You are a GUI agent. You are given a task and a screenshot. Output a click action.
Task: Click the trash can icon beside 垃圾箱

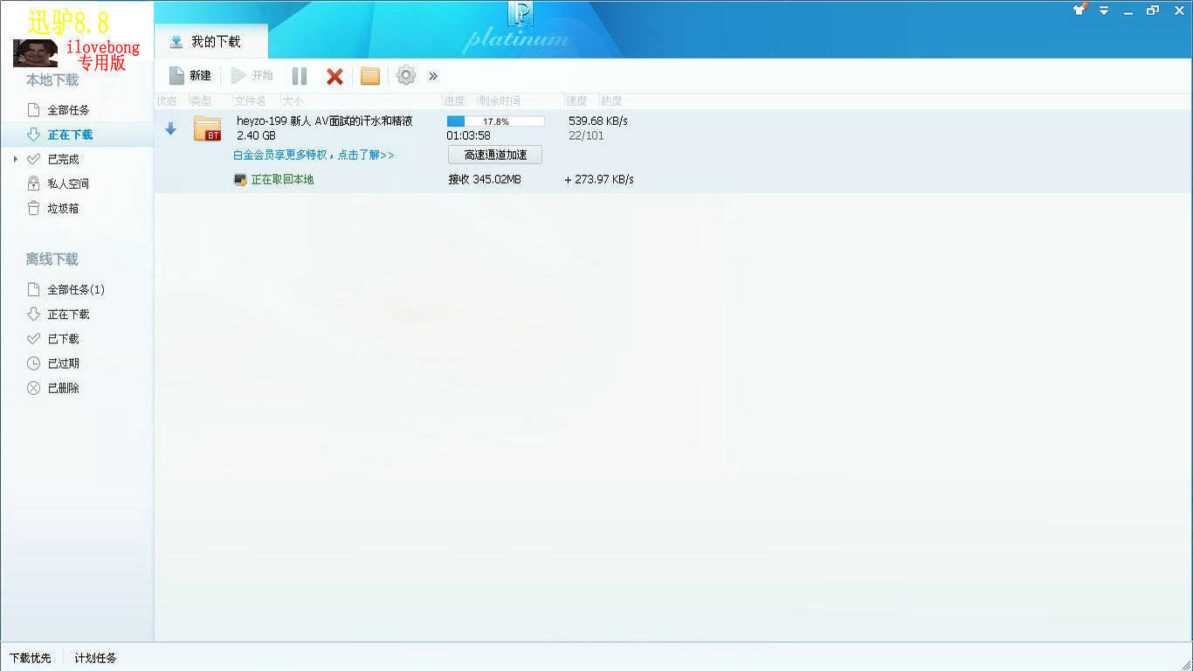[x=34, y=208]
